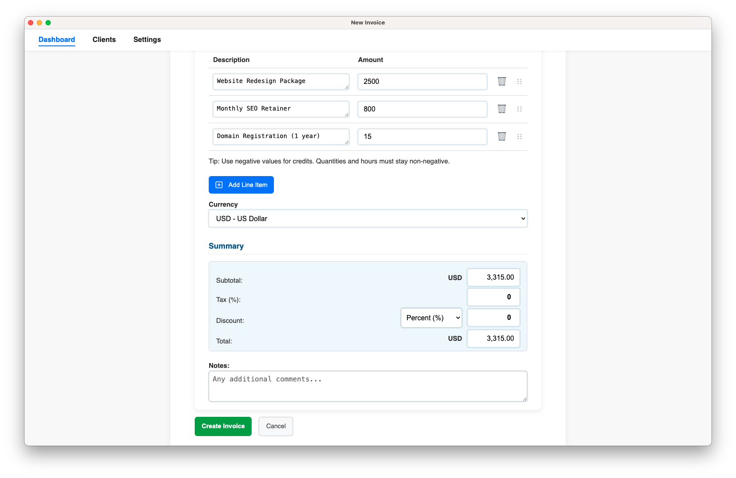
Task: Click the red close window button
Action: [31, 23]
